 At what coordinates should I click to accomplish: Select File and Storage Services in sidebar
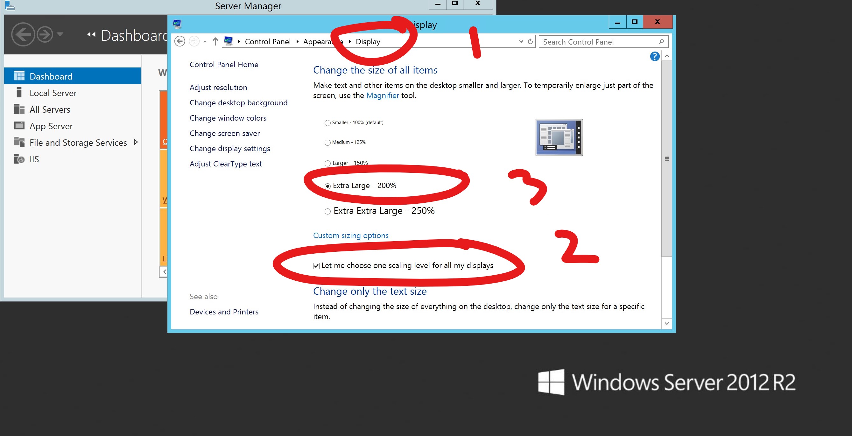point(73,143)
